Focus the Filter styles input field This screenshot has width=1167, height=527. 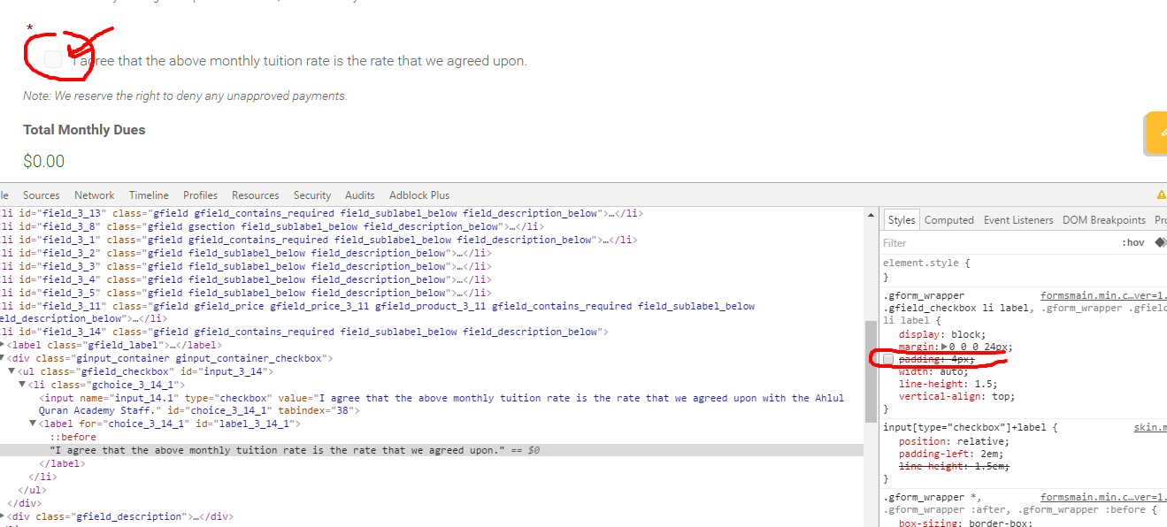point(995,242)
